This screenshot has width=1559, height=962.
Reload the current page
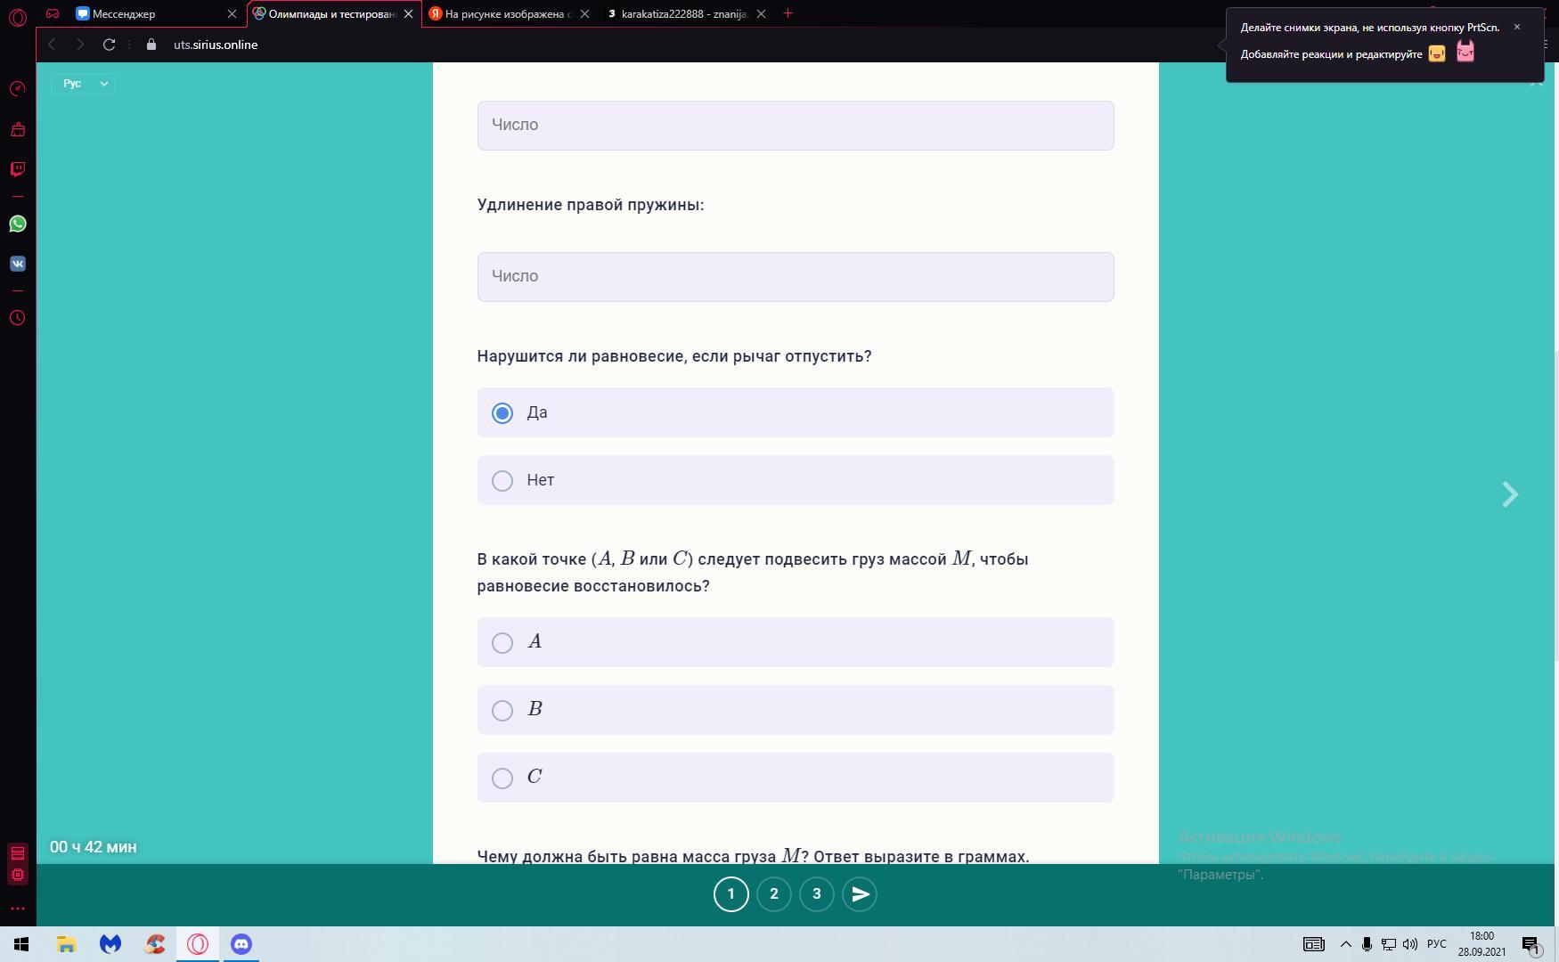click(109, 45)
